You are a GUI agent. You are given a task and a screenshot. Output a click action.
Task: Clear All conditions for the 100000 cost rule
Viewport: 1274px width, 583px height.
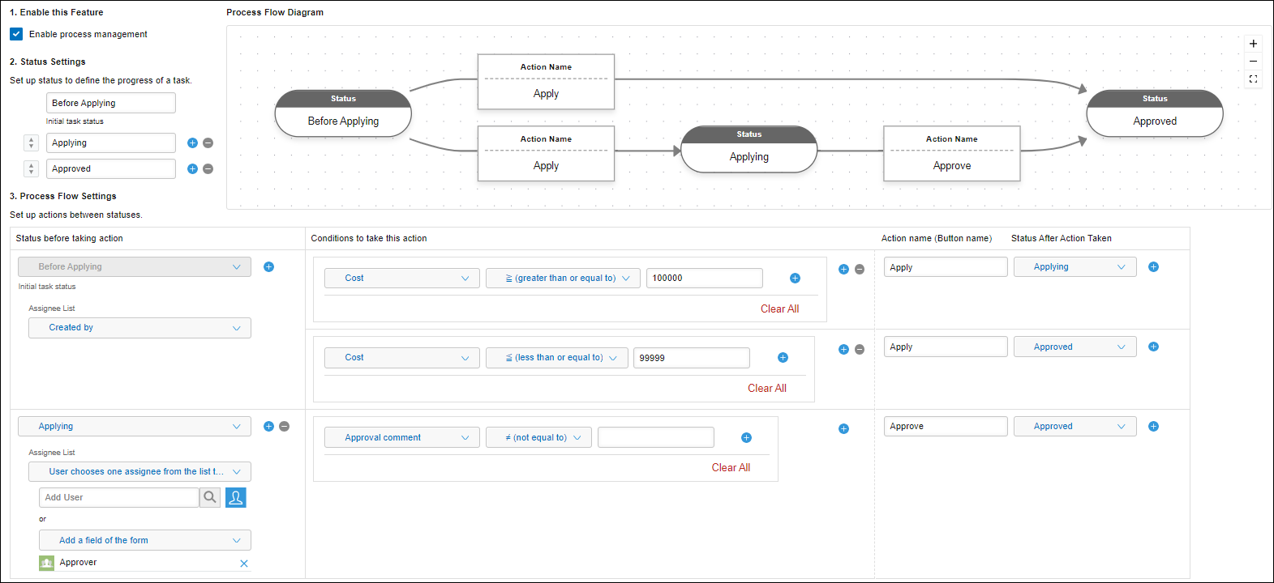(779, 309)
